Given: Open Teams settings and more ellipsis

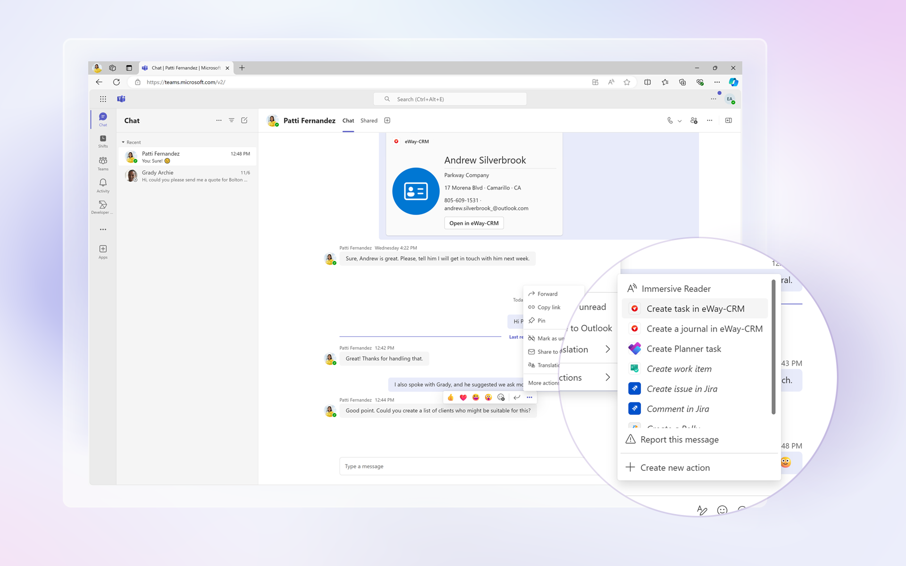Looking at the screenshot, I should tap(713, 99).
